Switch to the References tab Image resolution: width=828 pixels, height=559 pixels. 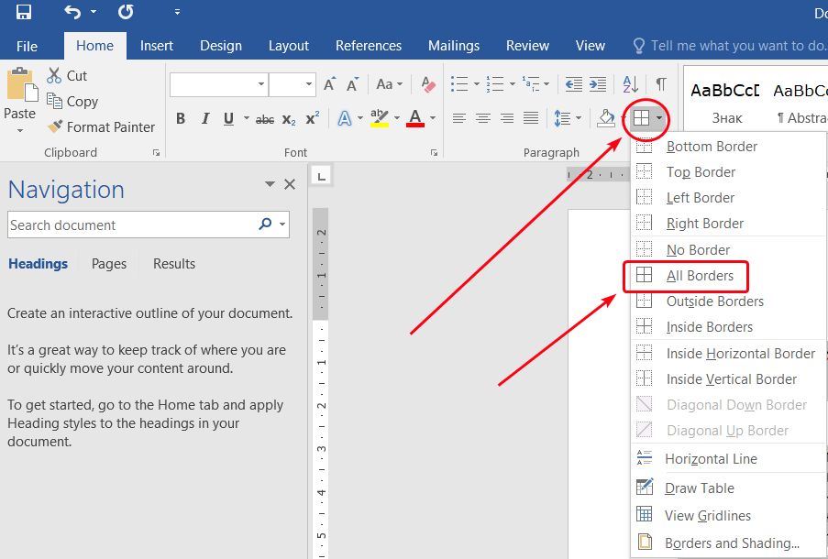tap(369, 46)
